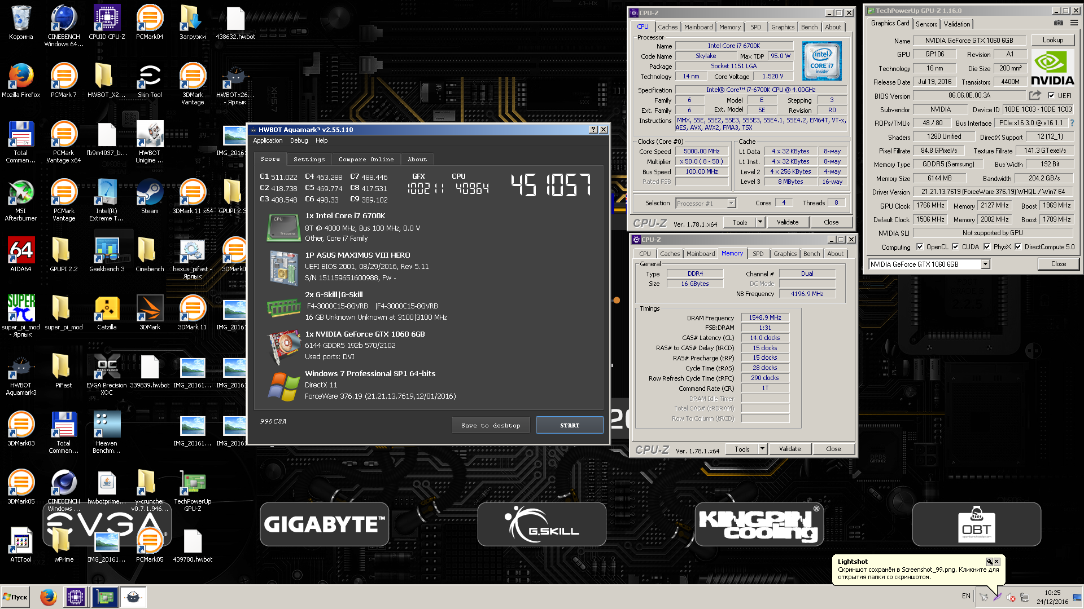Open ATITool desktop icon
Screen dimensions: 1084x609
tap(21, 545)
